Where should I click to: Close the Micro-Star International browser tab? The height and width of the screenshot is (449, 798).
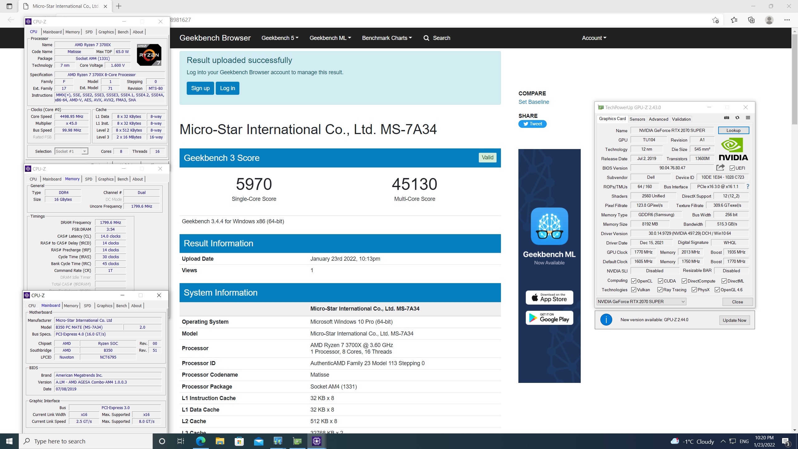[x=105, y=6]
